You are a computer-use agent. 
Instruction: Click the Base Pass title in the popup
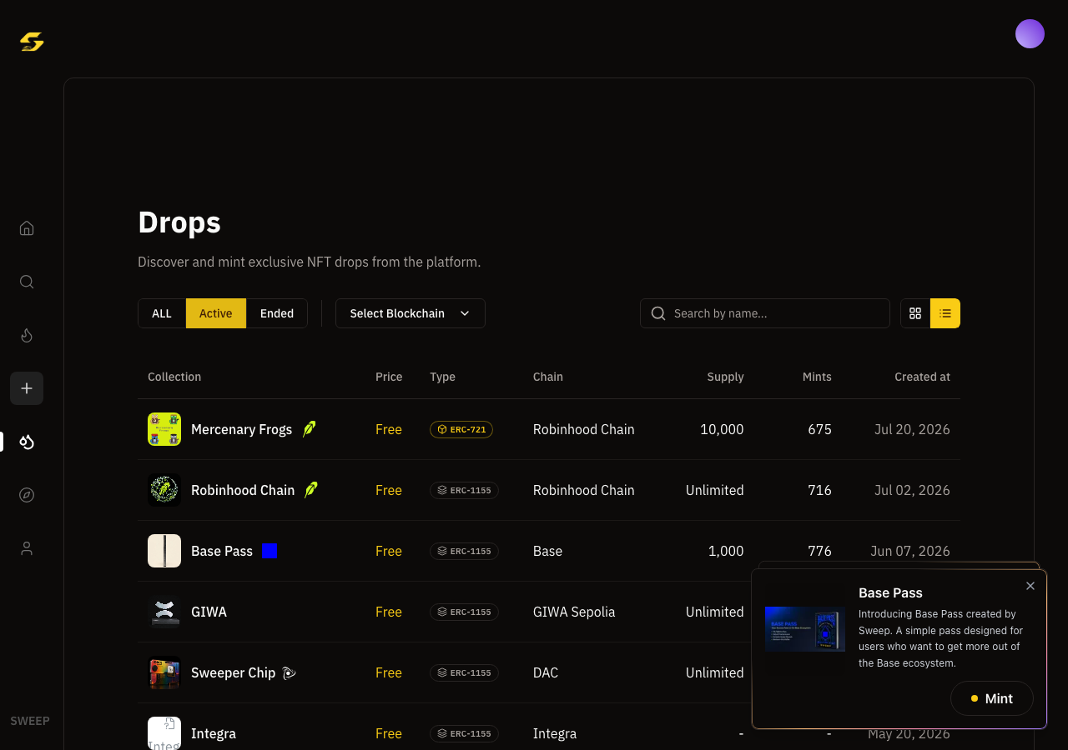point(890,592)
